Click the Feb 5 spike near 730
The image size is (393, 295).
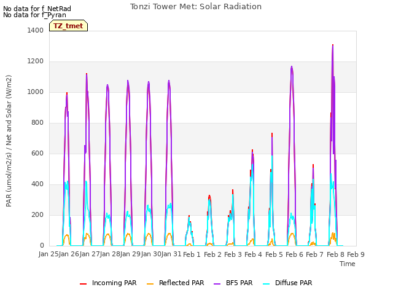click(x=272, y=134)
